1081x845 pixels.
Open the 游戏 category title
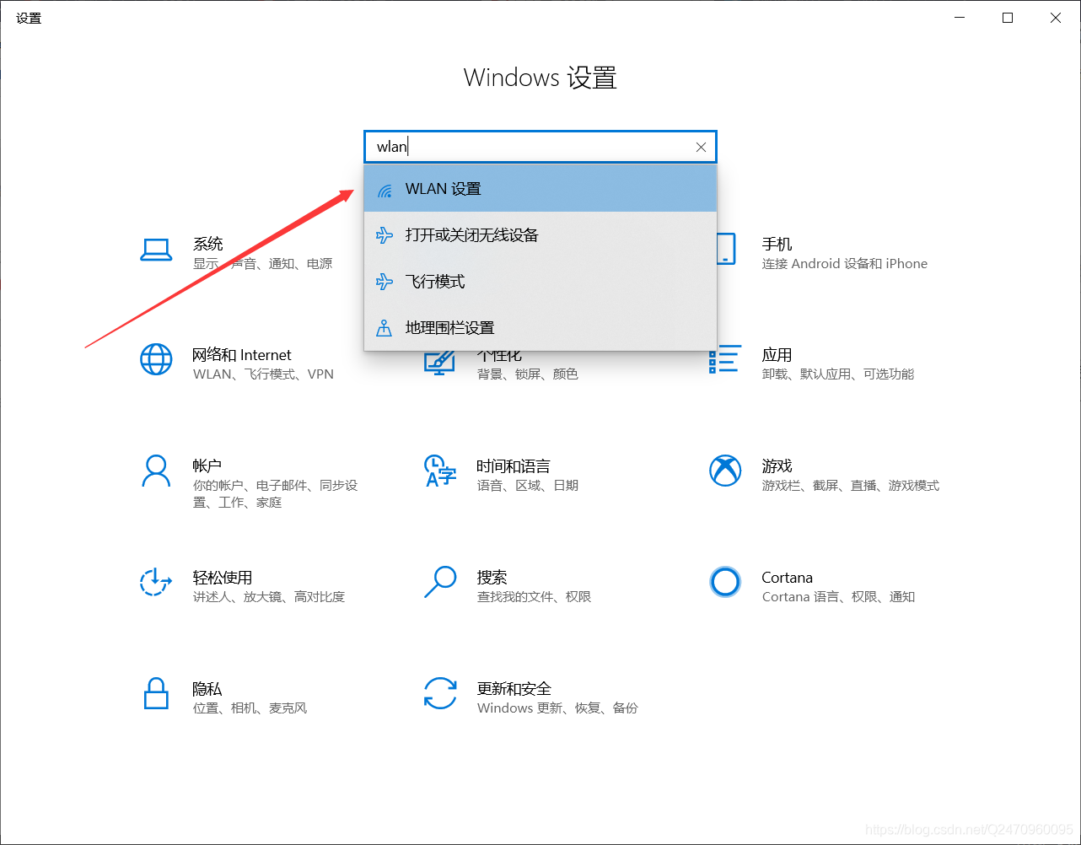point(777,466)
